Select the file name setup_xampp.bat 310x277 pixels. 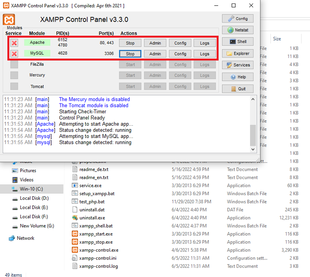[x=97, y=194]
